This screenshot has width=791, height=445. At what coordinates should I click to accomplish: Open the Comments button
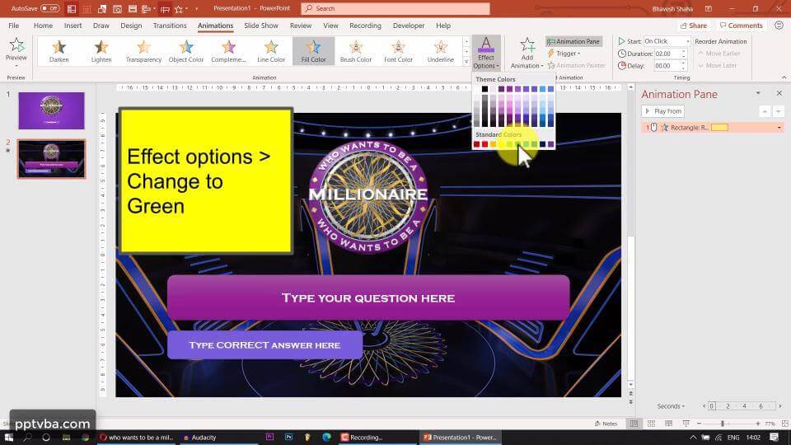[x=741, y=26]
